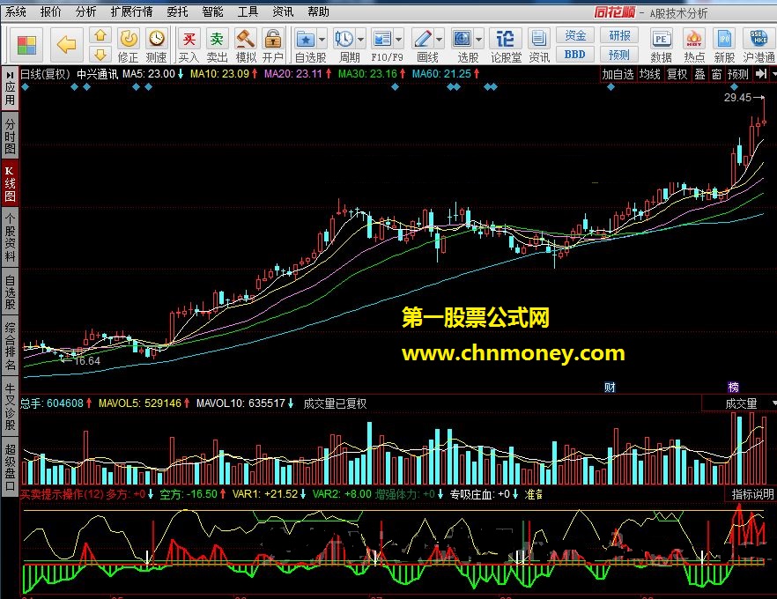Click the up arrow page button
The height and width of the screenshot is (599, 777).
tap(100, 35)
